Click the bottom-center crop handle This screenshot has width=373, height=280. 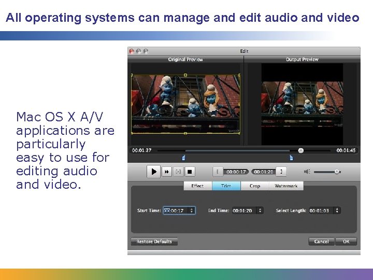[185, 134]
